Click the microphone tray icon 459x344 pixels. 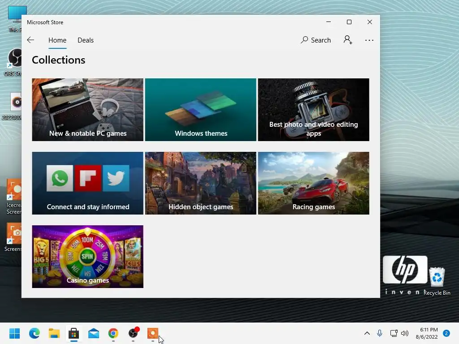(x=380, y=333)
